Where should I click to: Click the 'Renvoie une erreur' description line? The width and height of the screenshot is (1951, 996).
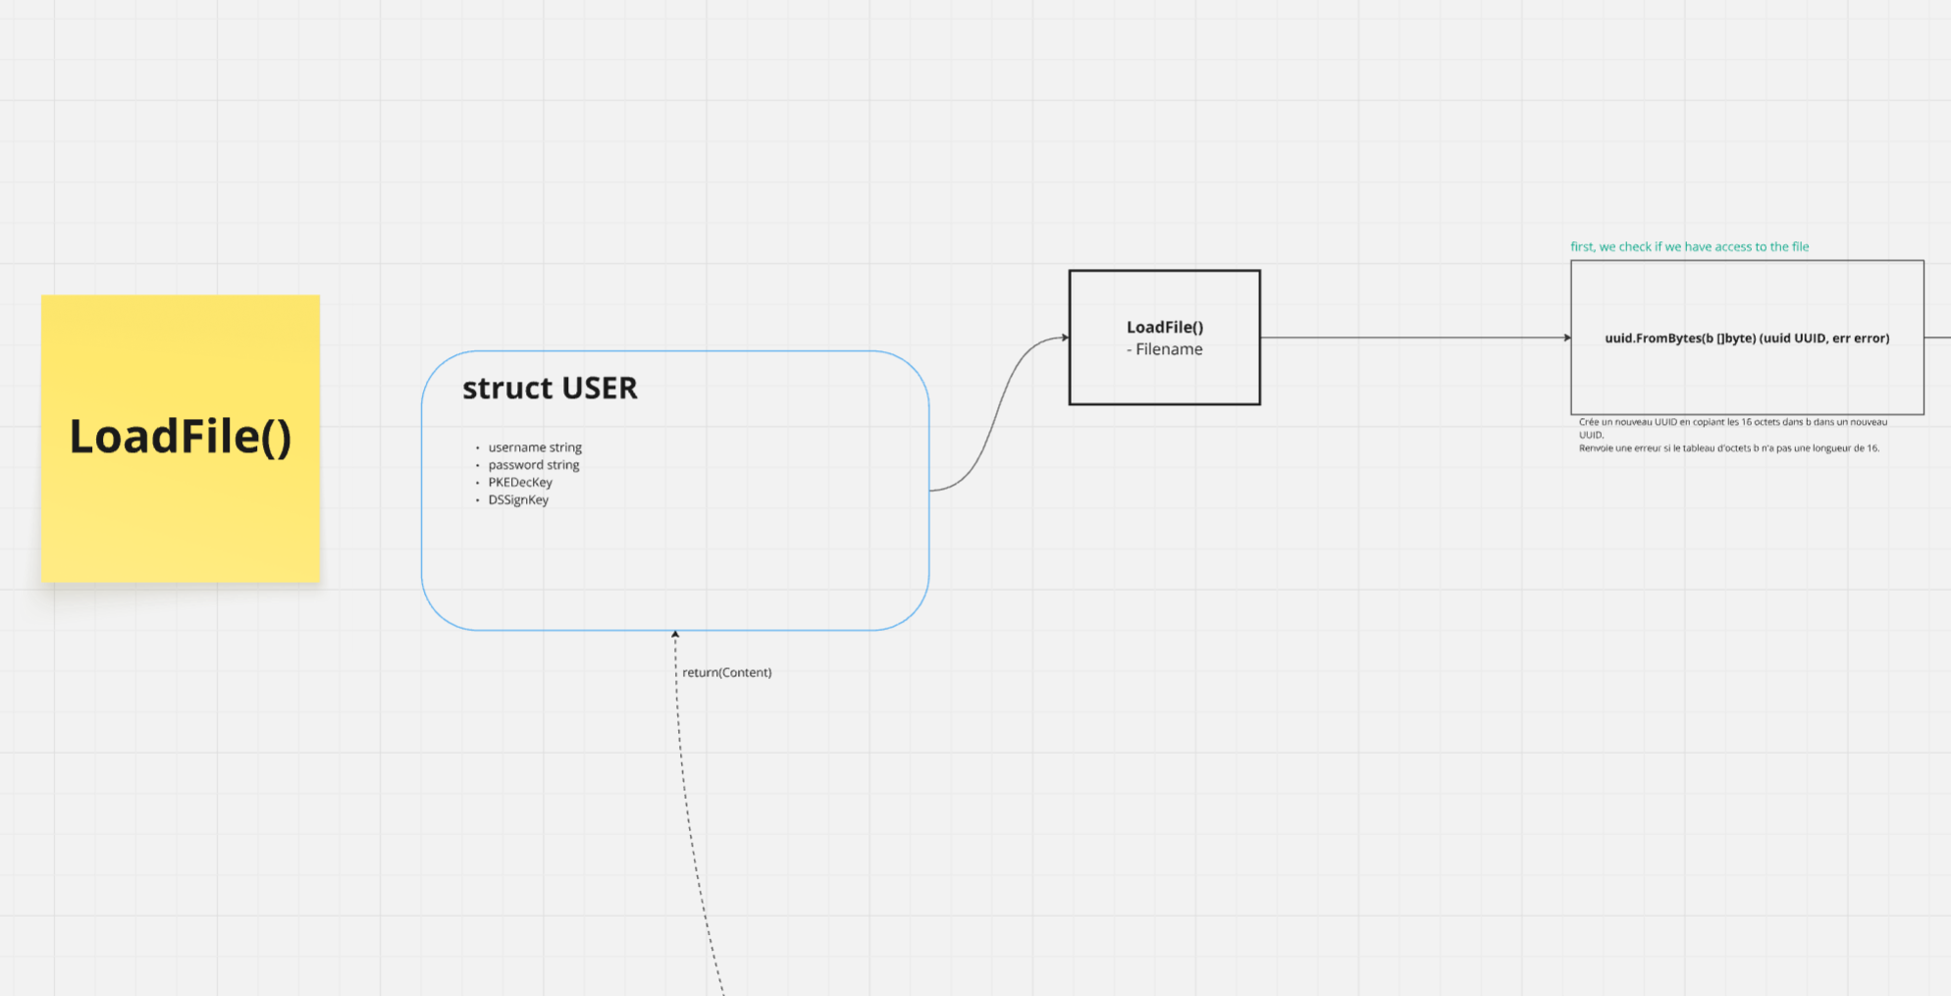click(1729, 448)
